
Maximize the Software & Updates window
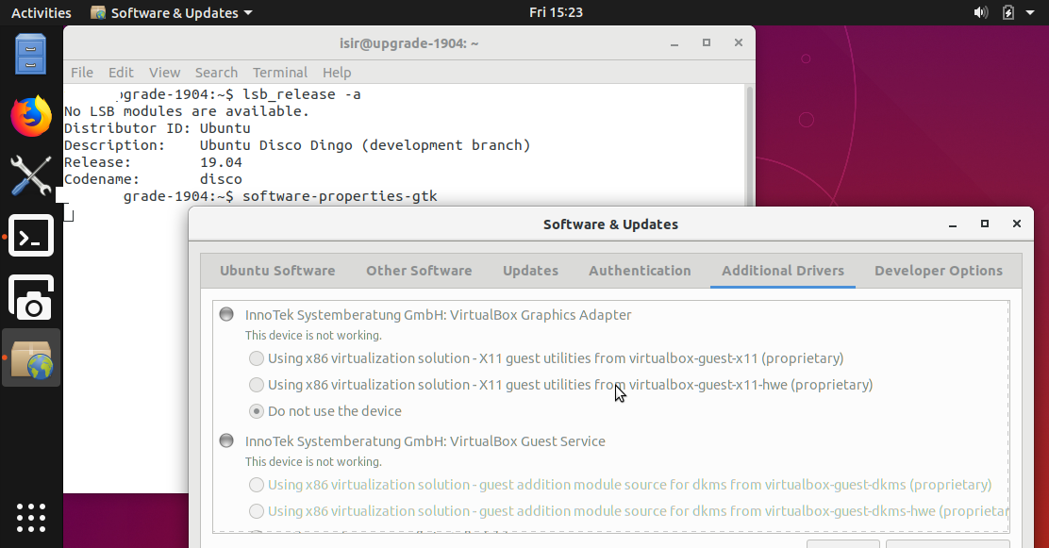(x=985, y=224)
